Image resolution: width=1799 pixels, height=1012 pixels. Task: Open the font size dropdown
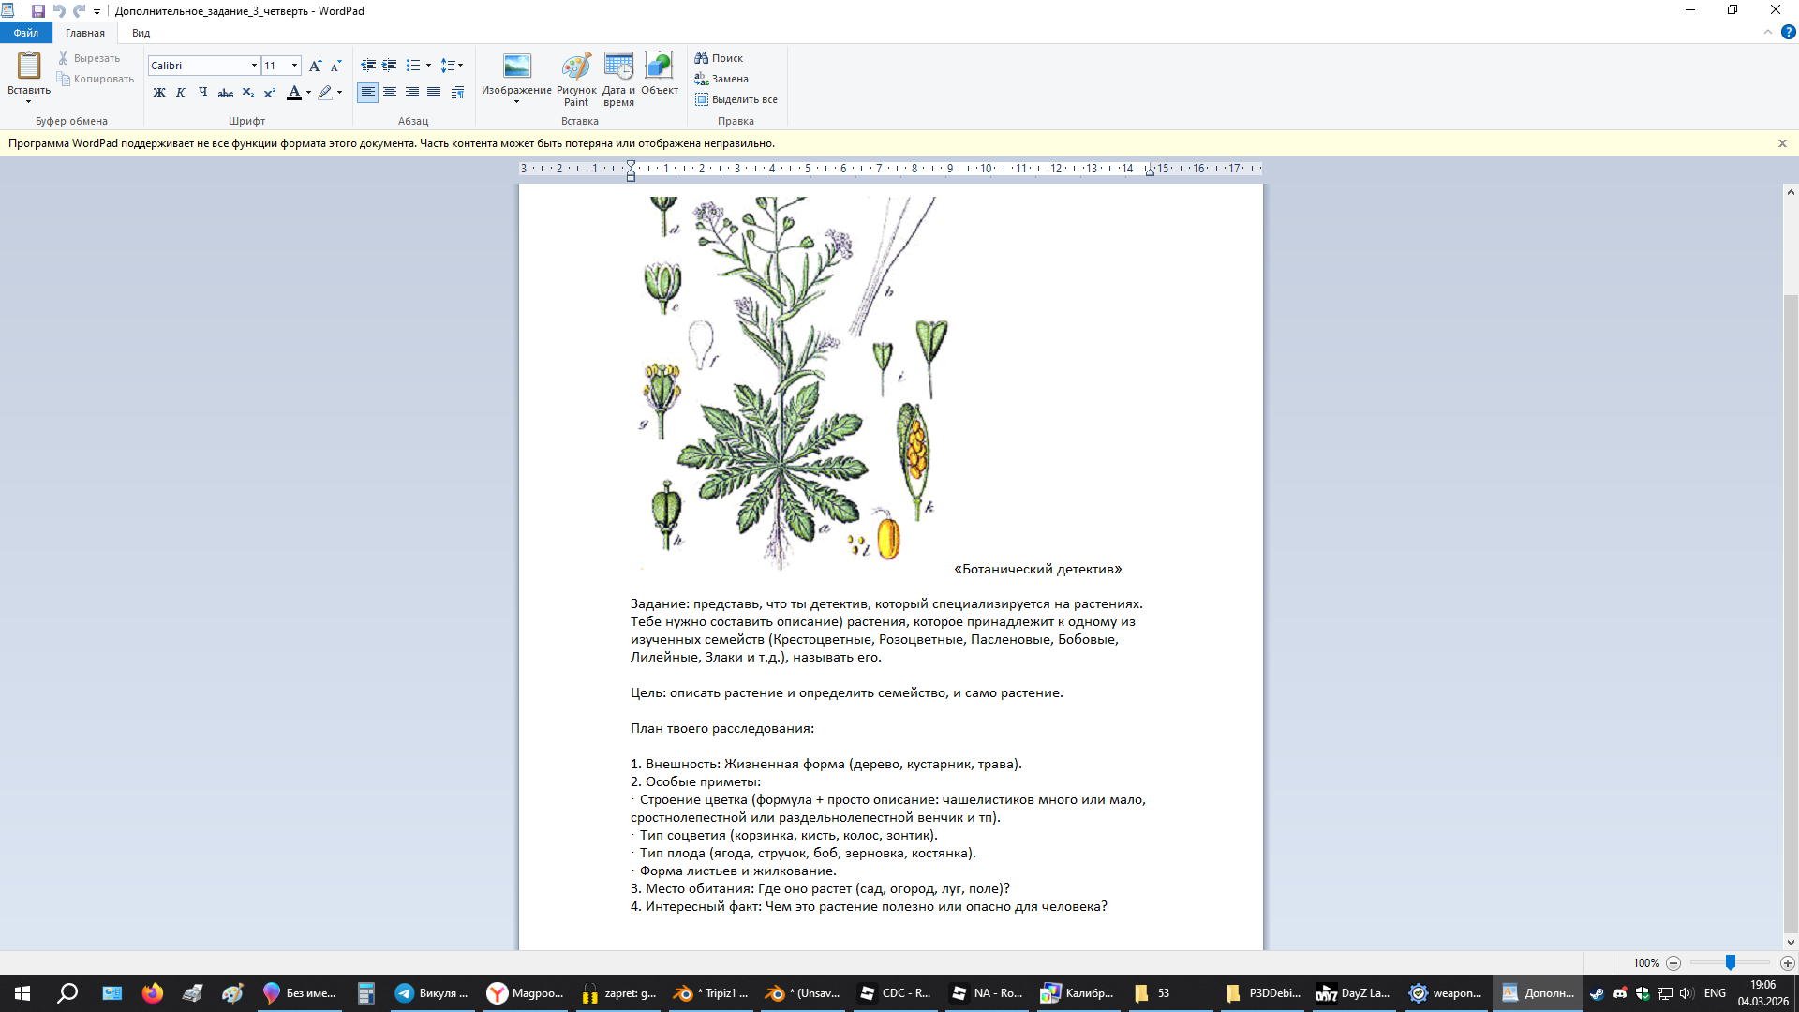coord(294,66)
